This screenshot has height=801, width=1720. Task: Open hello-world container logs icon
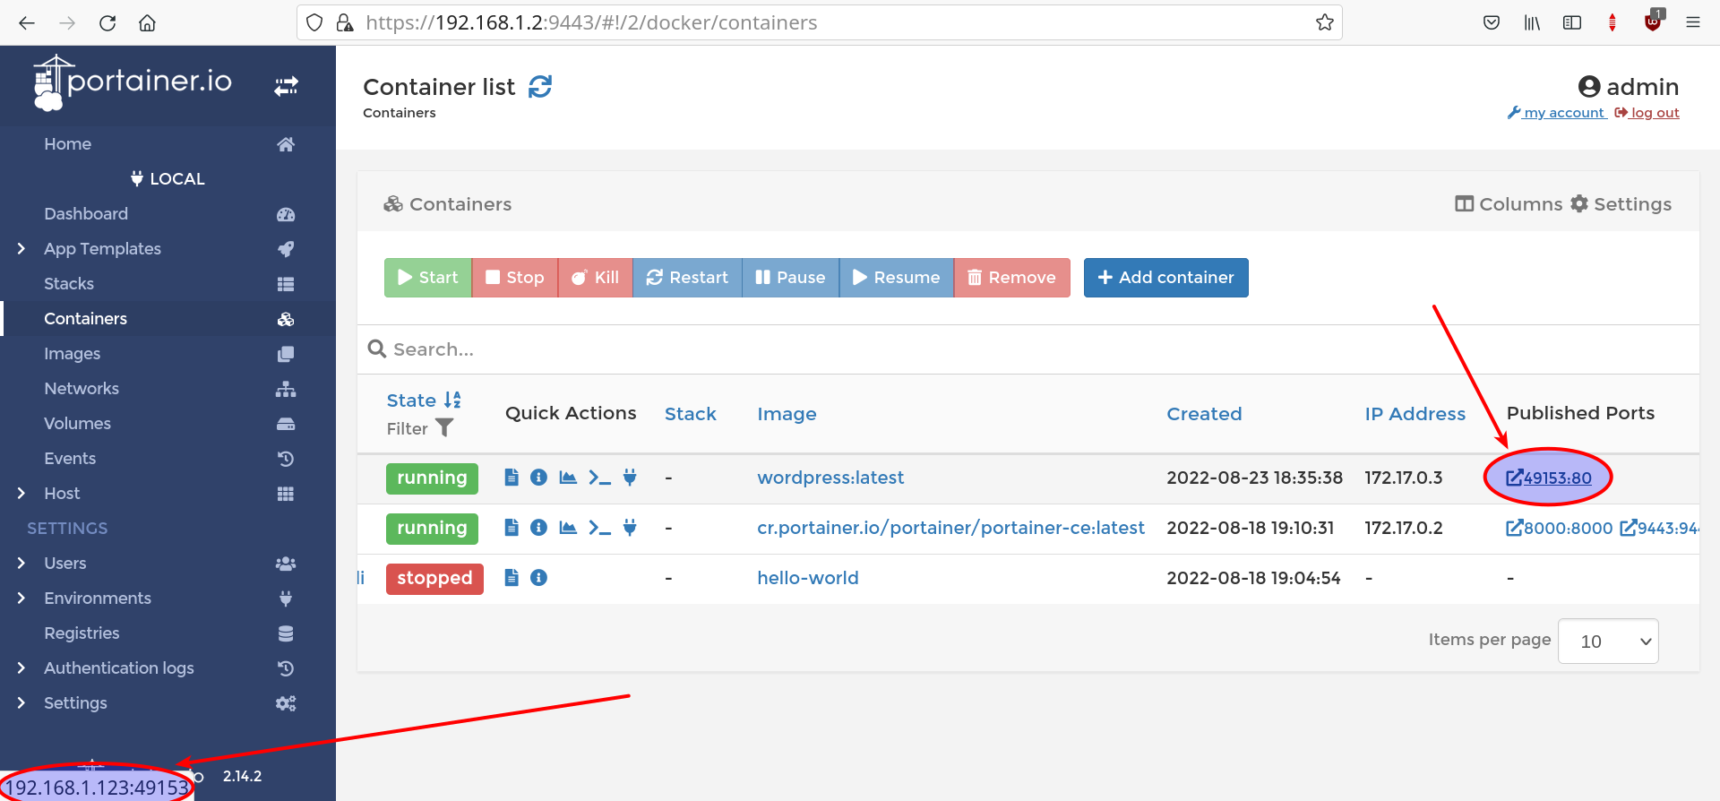[512, 578]
